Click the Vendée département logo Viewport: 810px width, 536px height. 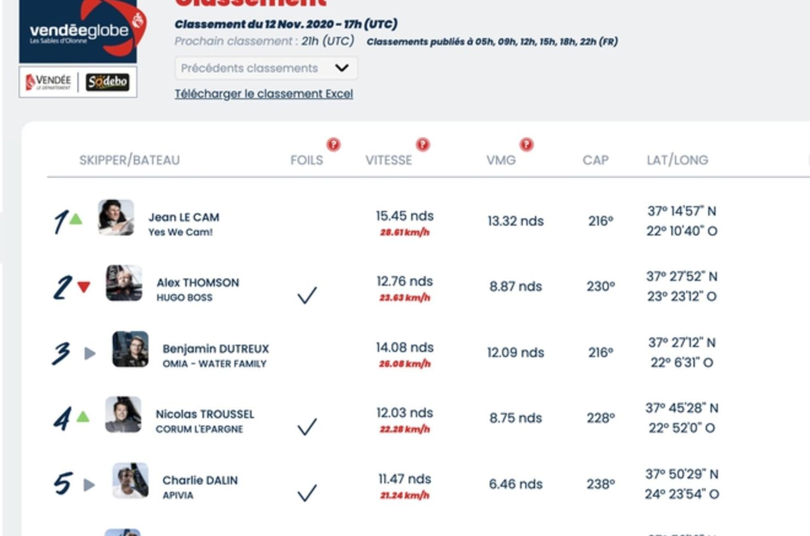49,82
